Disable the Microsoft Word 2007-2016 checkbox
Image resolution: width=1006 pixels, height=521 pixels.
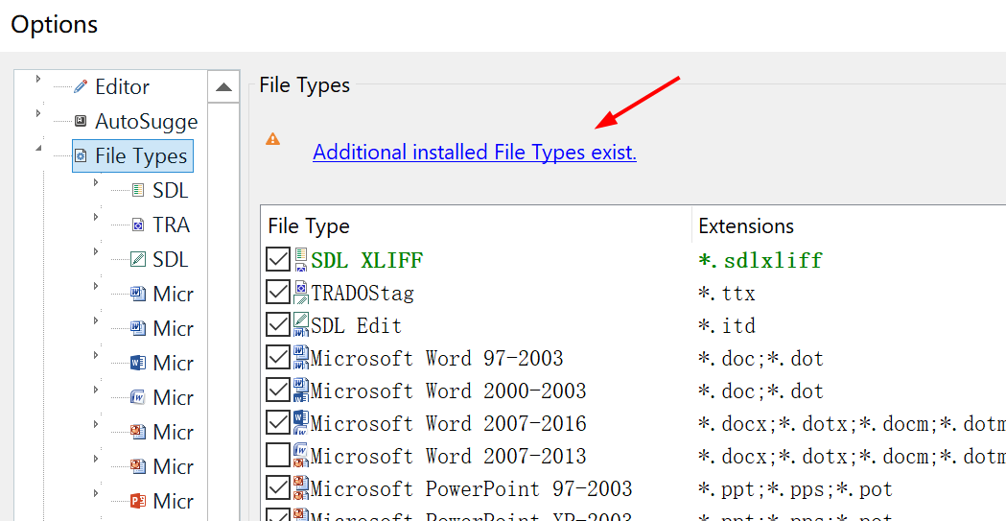[278, 423]
